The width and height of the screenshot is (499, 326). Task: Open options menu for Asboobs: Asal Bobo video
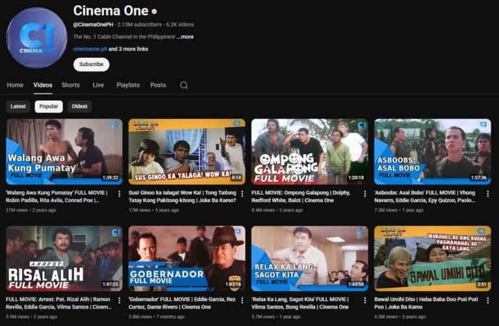[488, 194]
